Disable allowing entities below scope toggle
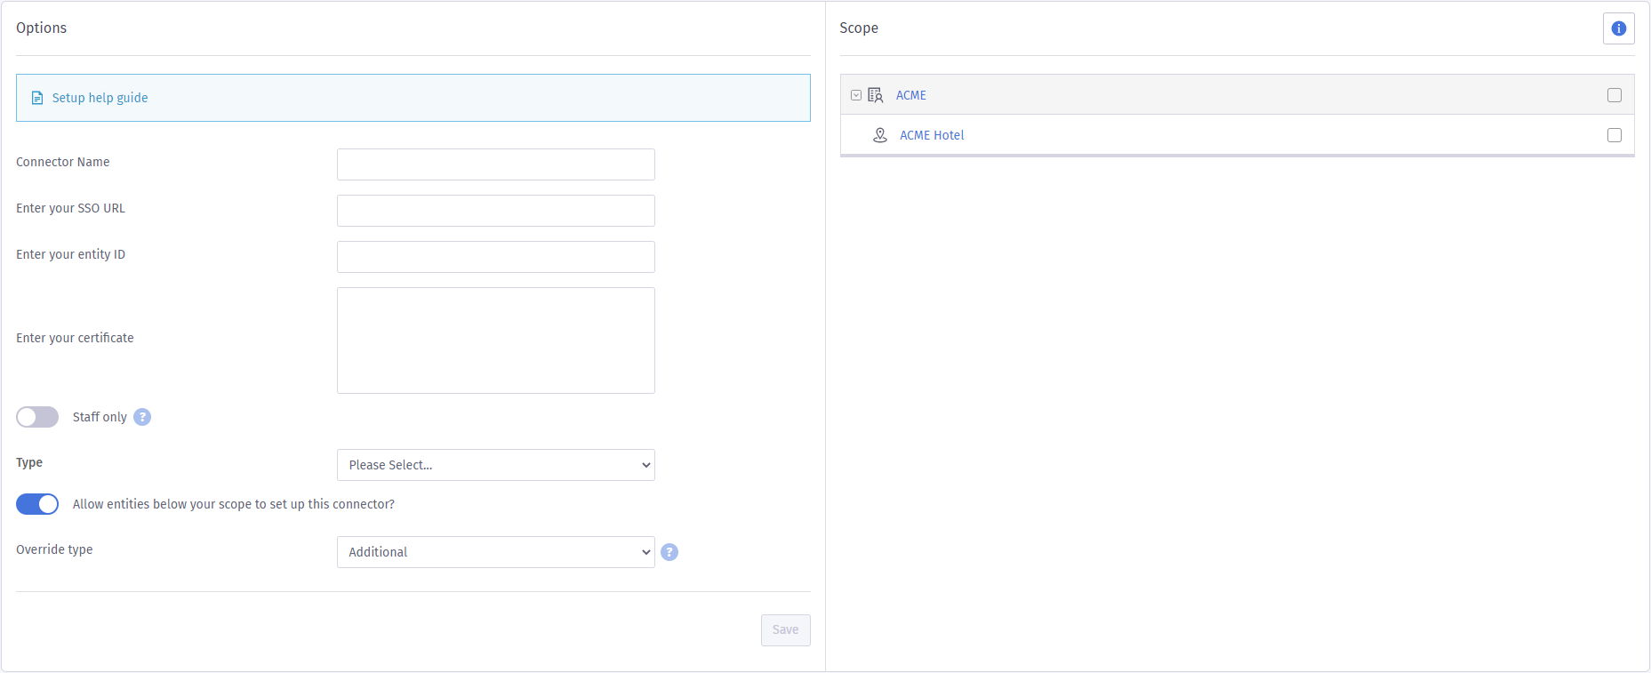Image resolution: width=1651 pixels, height=673 pixels. pos(37,504)
